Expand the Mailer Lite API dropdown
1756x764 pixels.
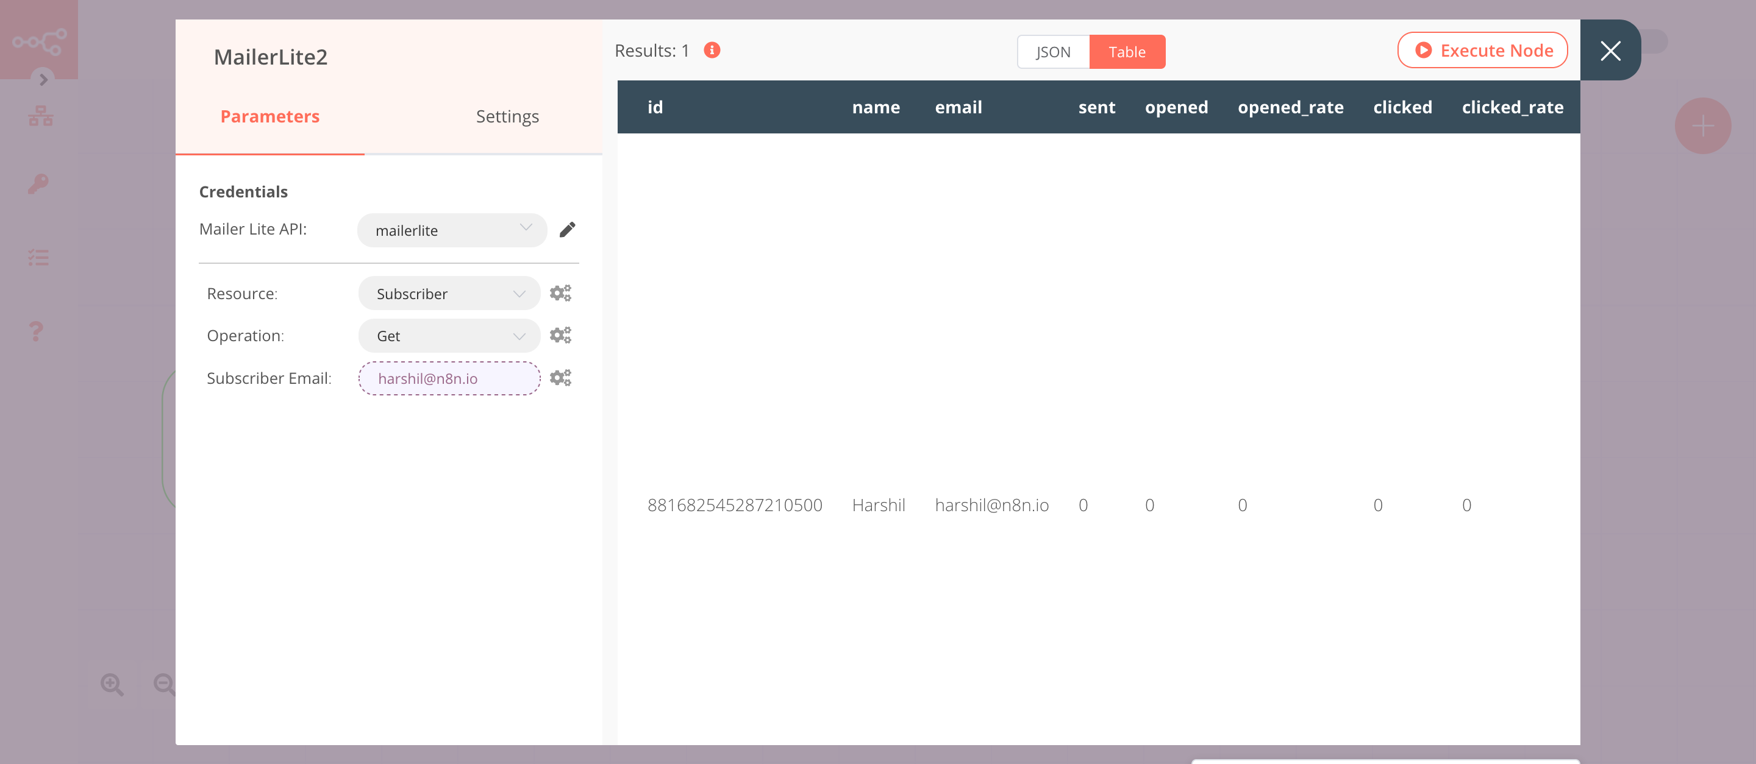coord(450,229)
